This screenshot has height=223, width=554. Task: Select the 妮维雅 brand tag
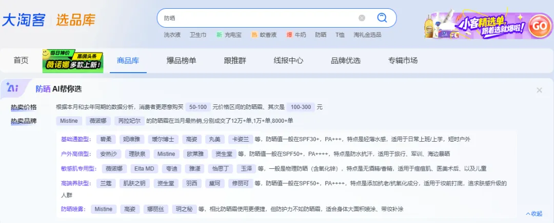point(131,139)
